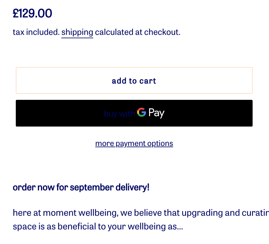The image size is (269, 244).
Task: Click the Google G logo icon
Action: tap(141, 113)
